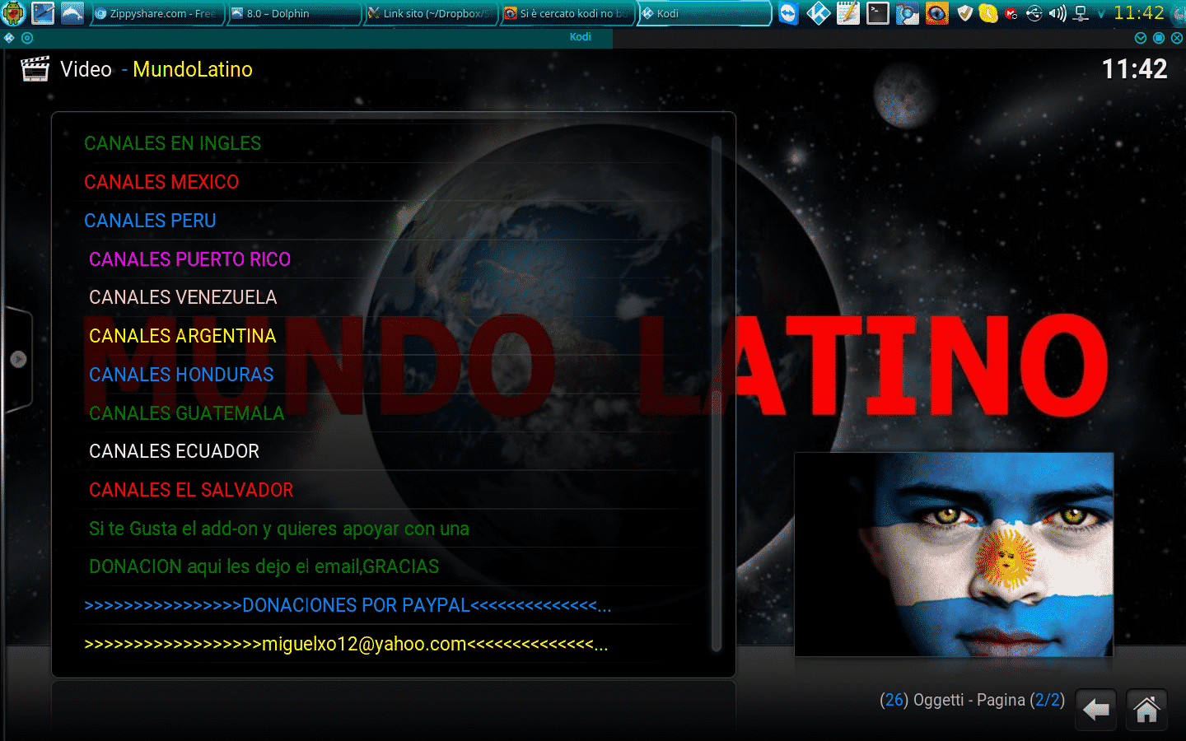Click the Argentina flag face thumbnail
Viewport: 1186px width, 741px height.
coord(954,554)
